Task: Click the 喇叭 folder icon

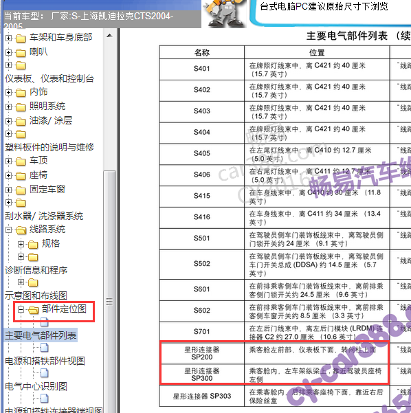Action: tap(21, 53)
